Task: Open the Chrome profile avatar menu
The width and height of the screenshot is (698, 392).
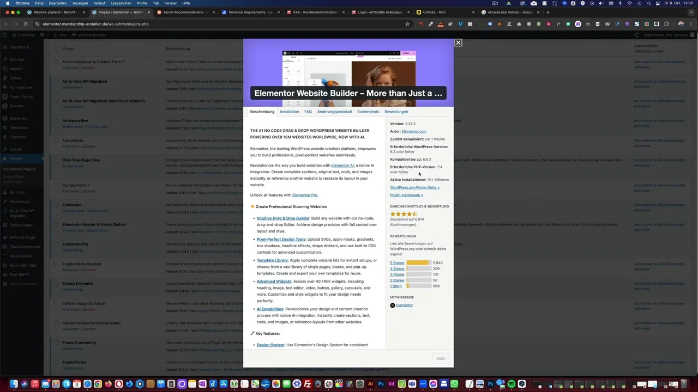Action: (x=681, y=24)
